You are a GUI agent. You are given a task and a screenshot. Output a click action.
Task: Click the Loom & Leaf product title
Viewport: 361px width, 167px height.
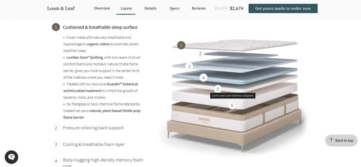[61, 8]
